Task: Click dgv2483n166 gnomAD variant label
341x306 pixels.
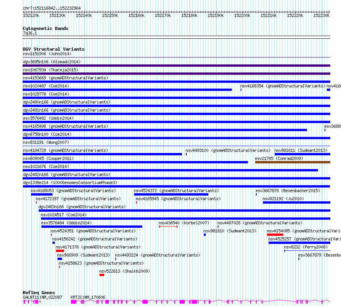Action: pyautogui.click(x=82, y=207)
